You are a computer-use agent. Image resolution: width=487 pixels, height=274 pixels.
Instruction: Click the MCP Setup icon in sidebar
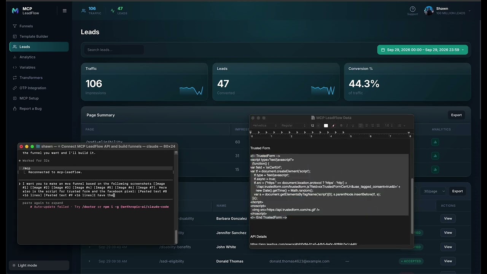(x=15, y=98)
